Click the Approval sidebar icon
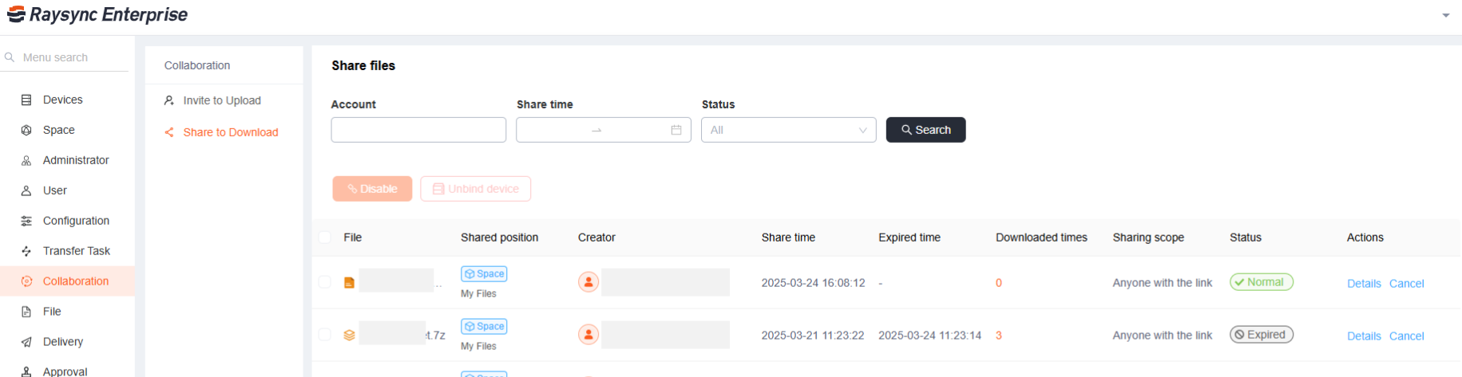The width and height of the screenshot is (1462, 377). (26, 371)
